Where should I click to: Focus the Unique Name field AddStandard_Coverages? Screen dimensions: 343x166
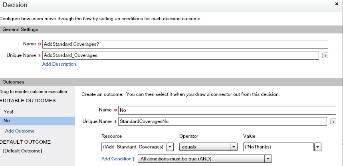tap(180, 55)
